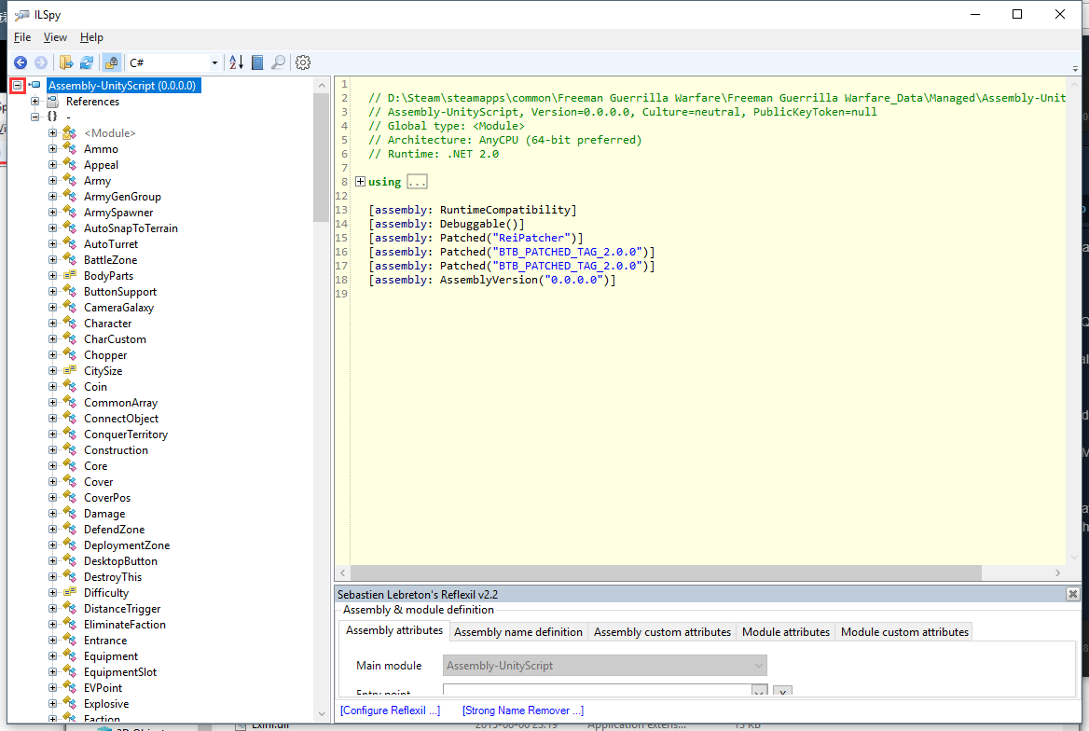Click the Strong Name Remover link

coord(523,710)
